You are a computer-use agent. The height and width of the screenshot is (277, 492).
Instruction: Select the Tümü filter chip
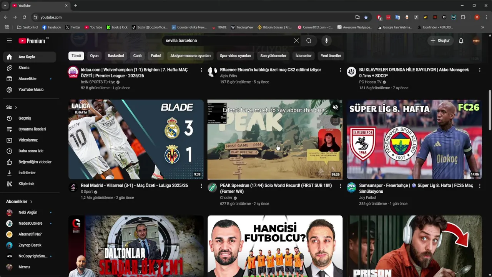point(76,56)
